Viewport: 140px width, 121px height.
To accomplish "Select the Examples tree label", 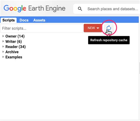I will [14, 57].
